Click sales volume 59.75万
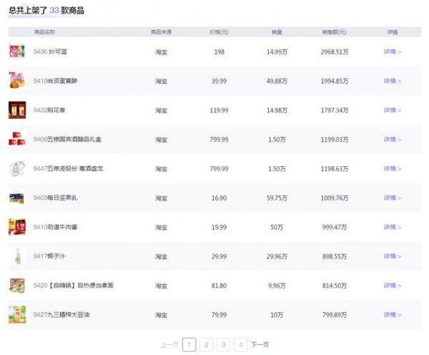429x355 pixels. (x=277, y=198)
